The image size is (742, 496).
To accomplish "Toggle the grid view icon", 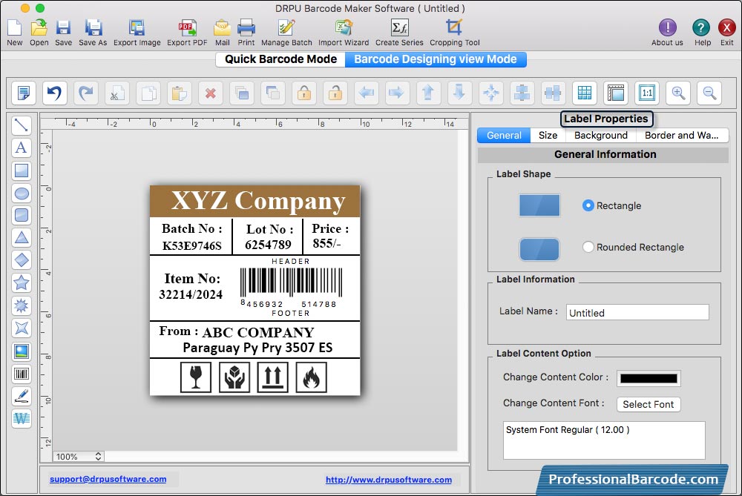I will tap(585, 93).
